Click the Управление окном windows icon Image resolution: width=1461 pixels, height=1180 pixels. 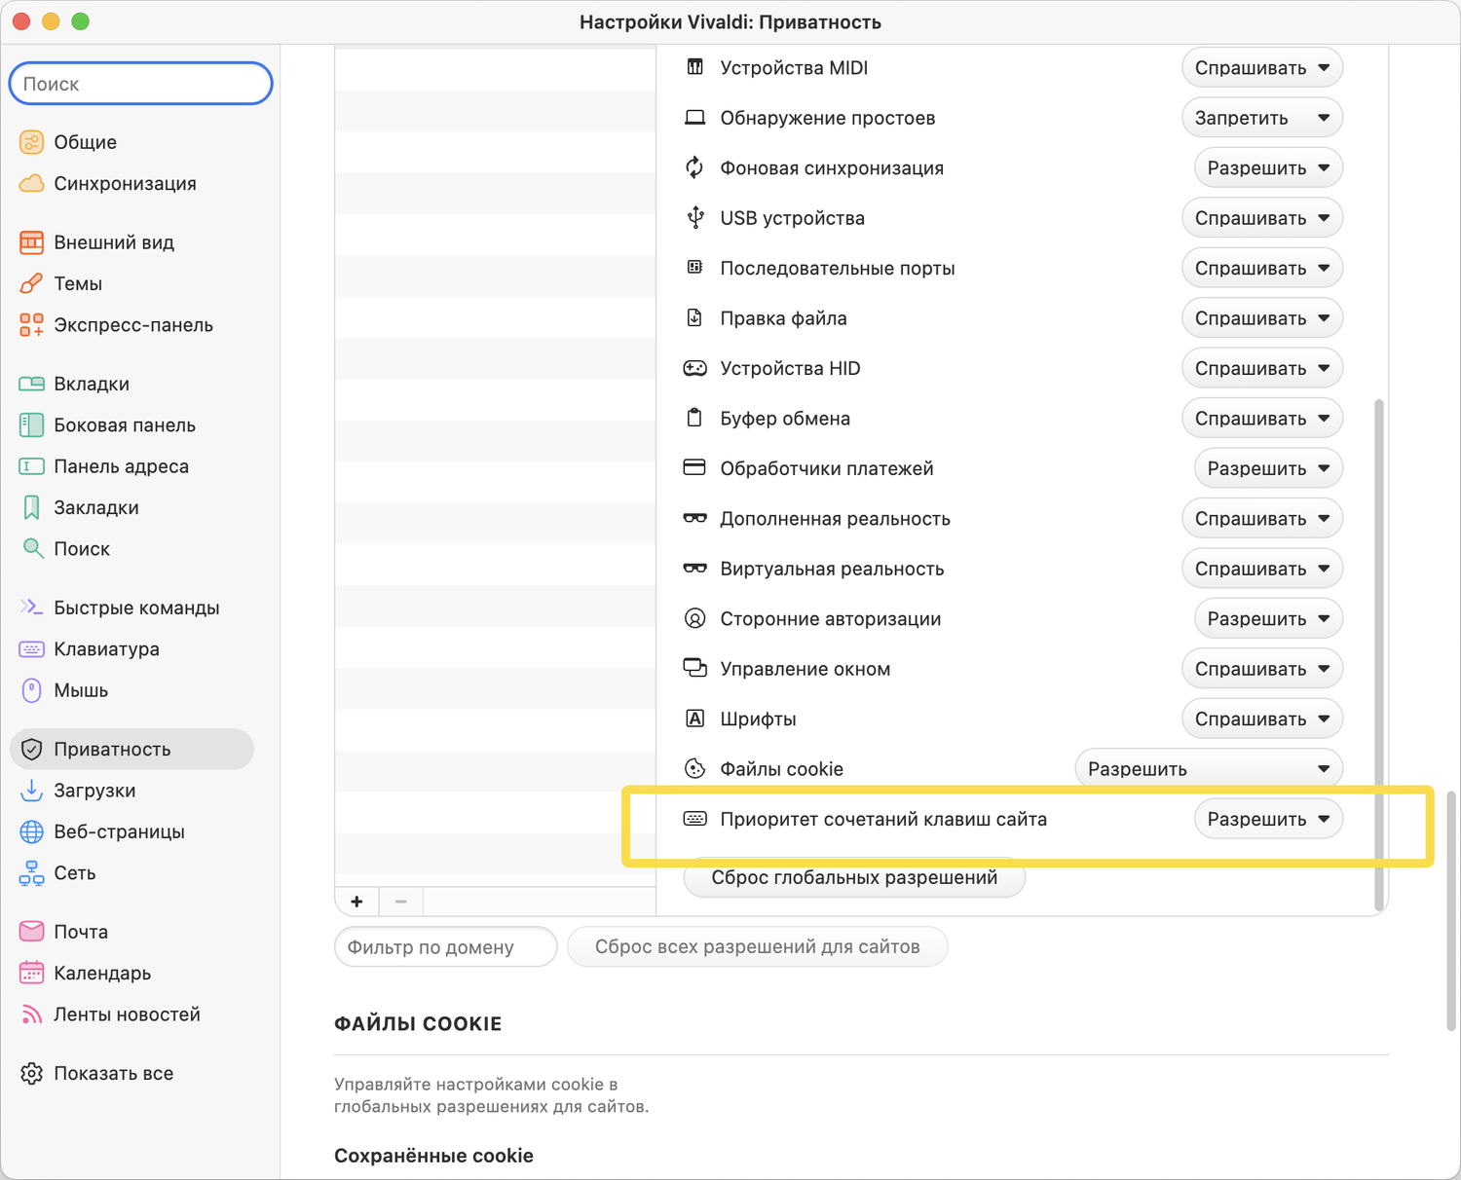694,669
